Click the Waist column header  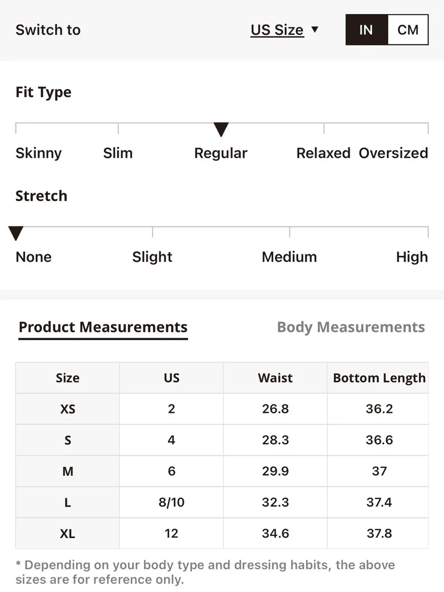point(275,378)
